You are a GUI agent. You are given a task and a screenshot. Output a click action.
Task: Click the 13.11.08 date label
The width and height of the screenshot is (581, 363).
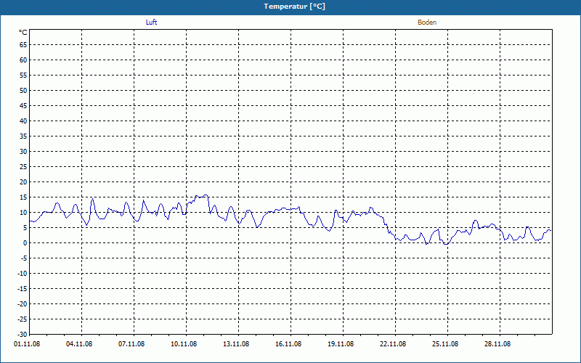pyautogui.click(x=236, y=344)
